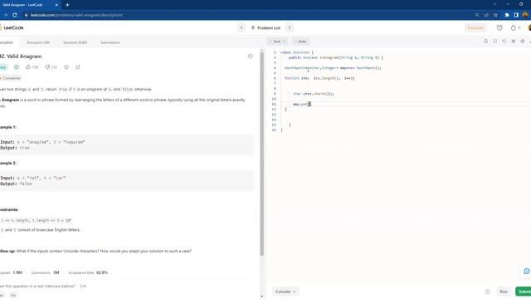The height and width of the screenshot is (299, 531).
Task: Add problem to favorites with star icon
Action: 66,67
